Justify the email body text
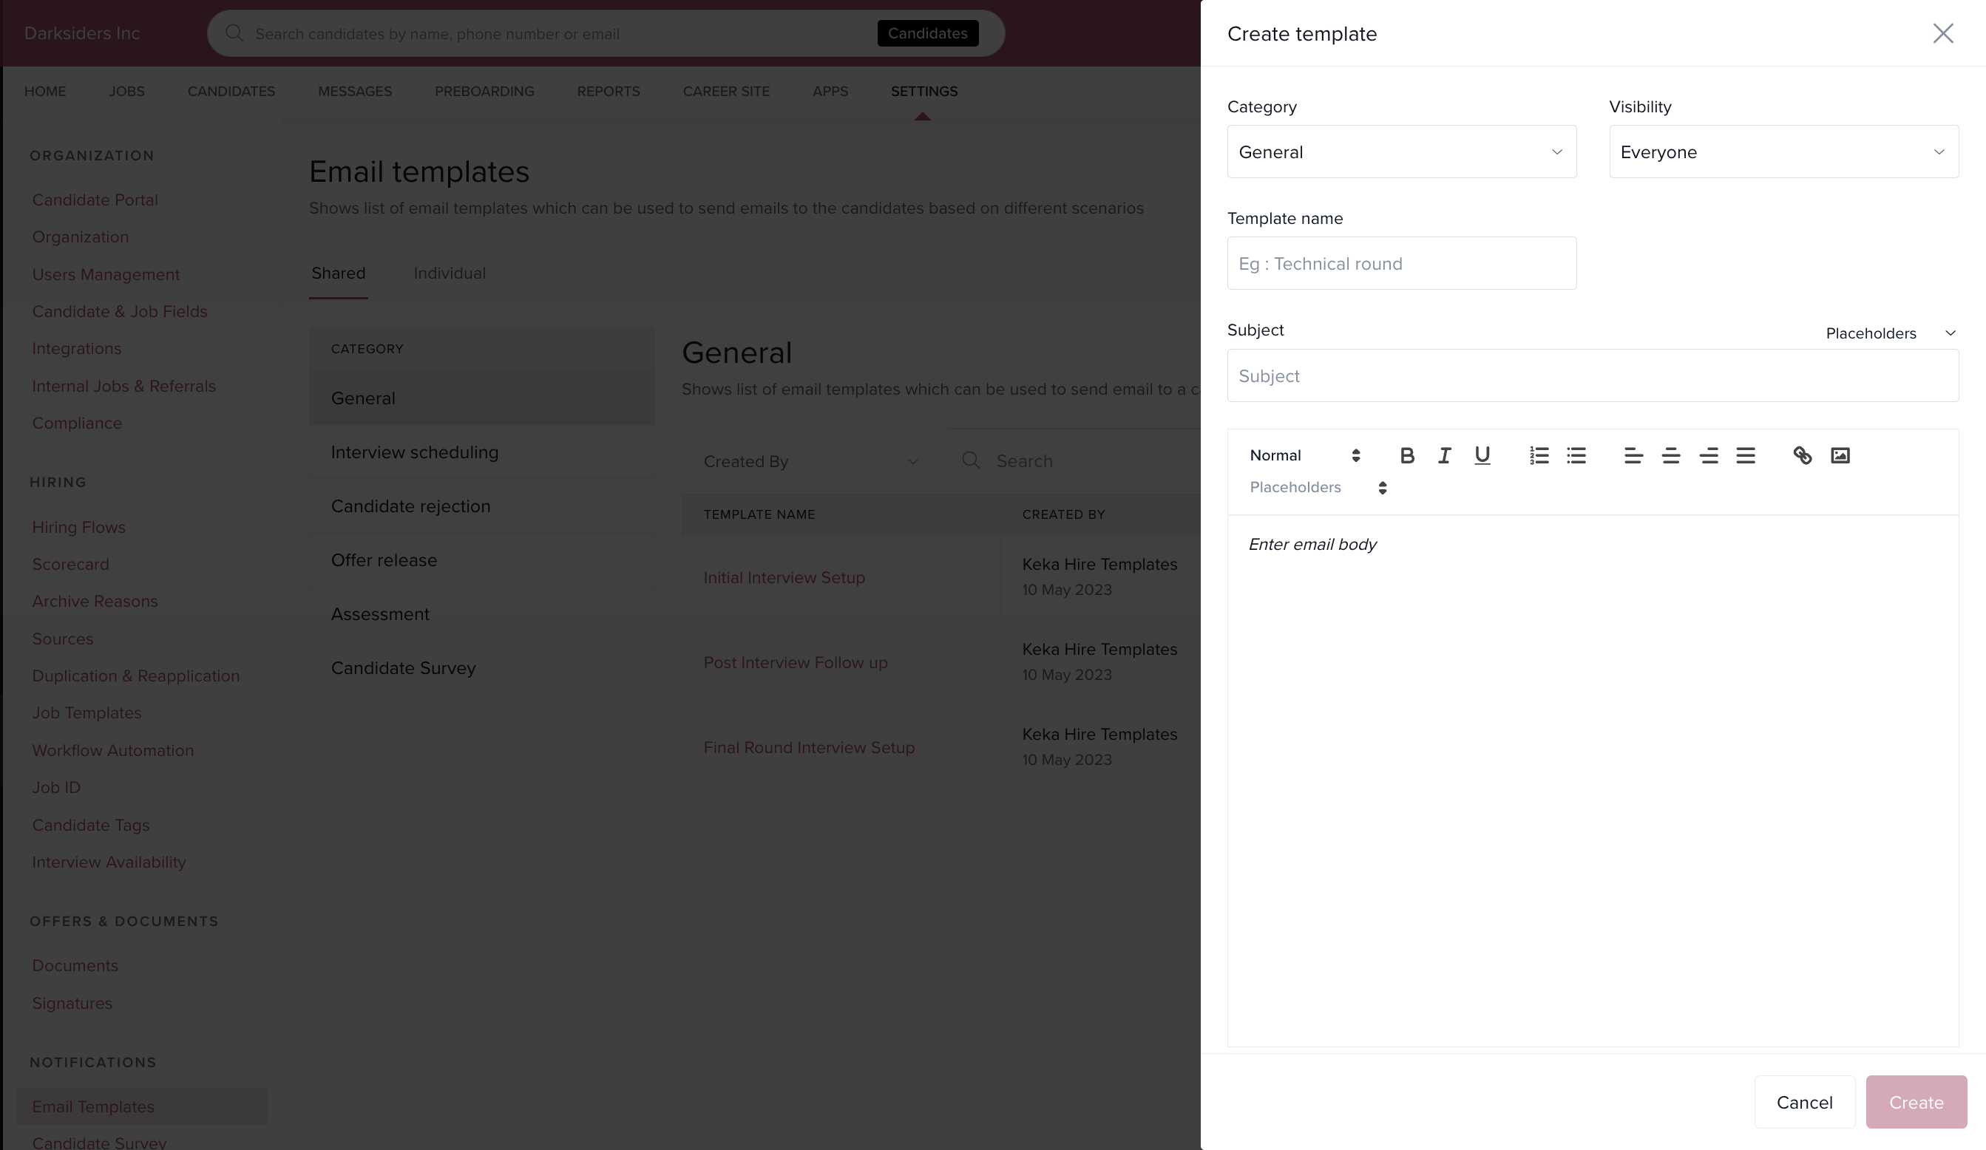This screenshot has height=1150, width=1986. (1746, 455)
